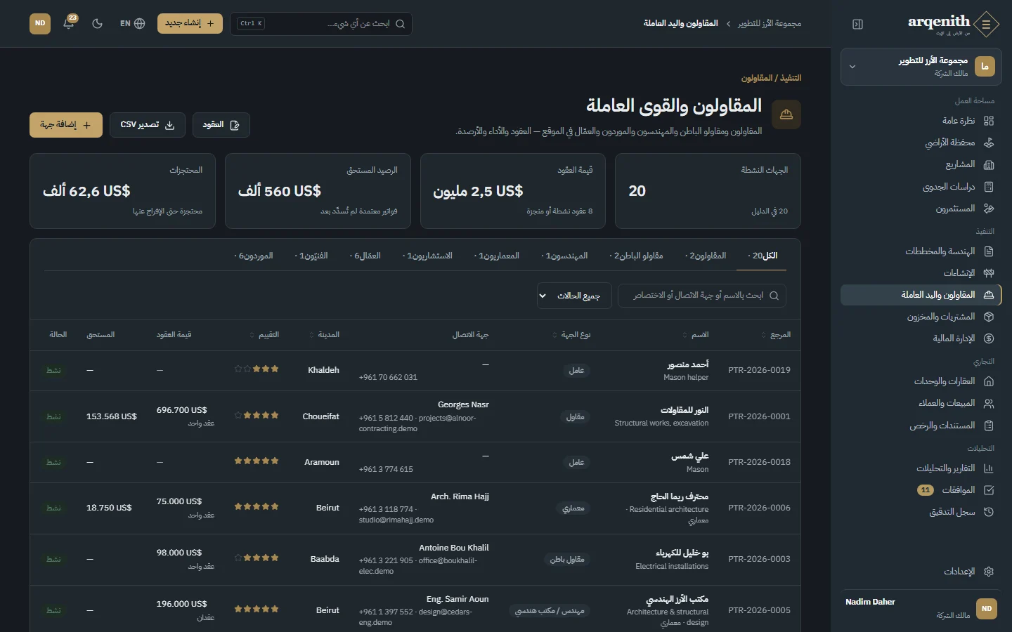Switch language using EN globe button

(132, 23)
